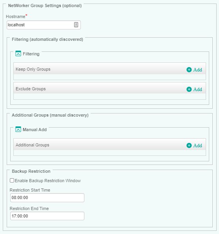Image resolution: width=219 pixels, height=234 pixels.
Task: Click the Exclude Groups header label
Action: tap(31, 89)
